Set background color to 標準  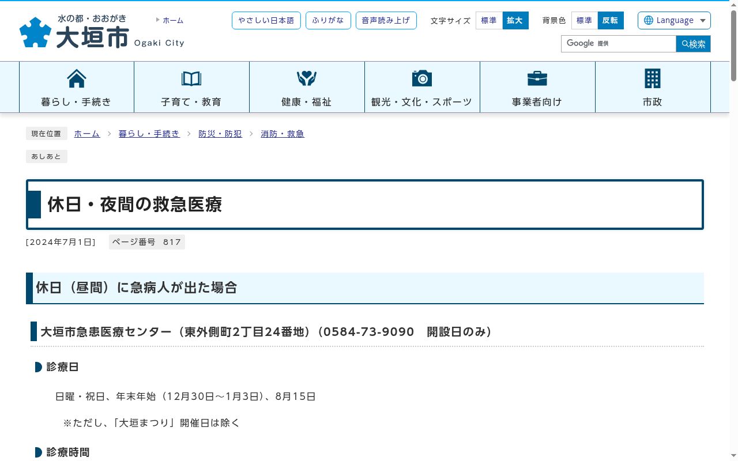tap(585, 20)
